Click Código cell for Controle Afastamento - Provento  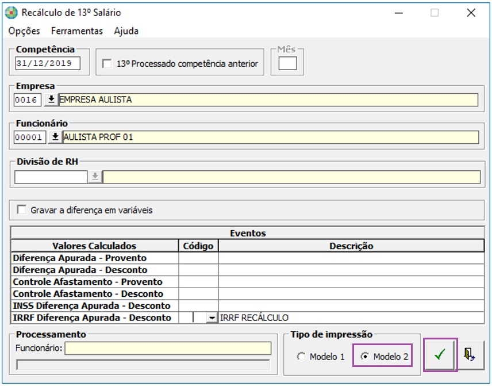coord(199,282)
